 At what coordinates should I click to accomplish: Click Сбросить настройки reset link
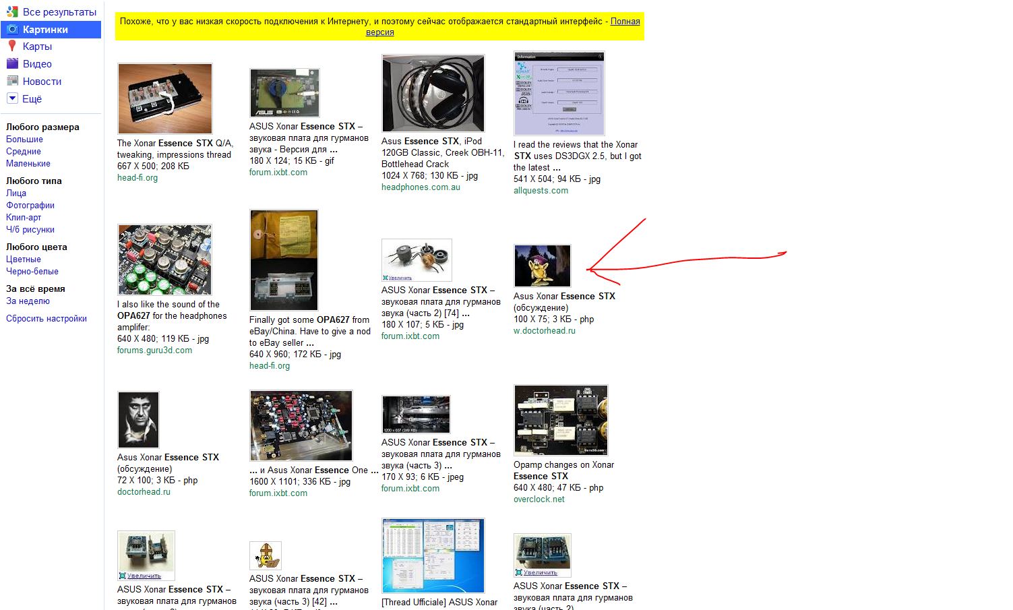pos(47,319)
